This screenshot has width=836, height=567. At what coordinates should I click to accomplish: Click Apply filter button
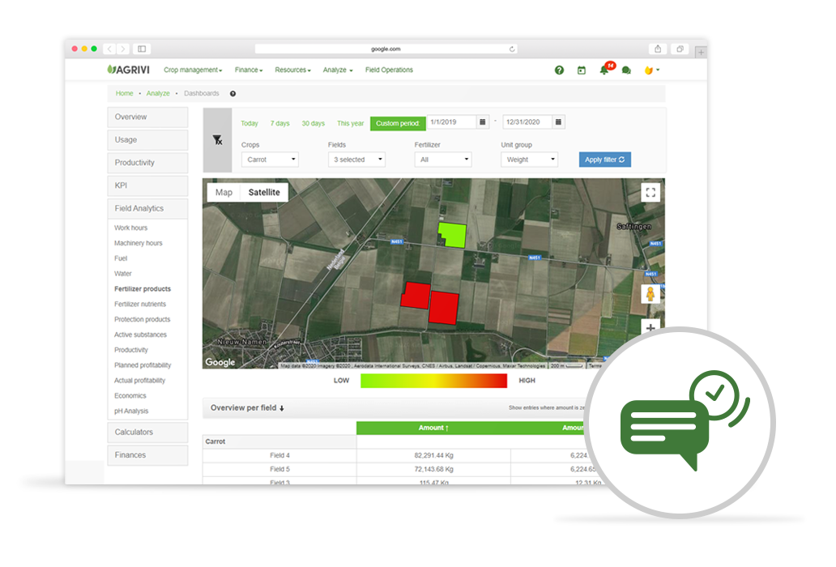(x=605, y=160)
